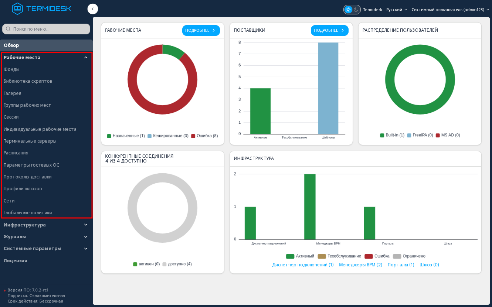Focus the Поиск по меню search field
492x307 pixels.
coord(46,29)
